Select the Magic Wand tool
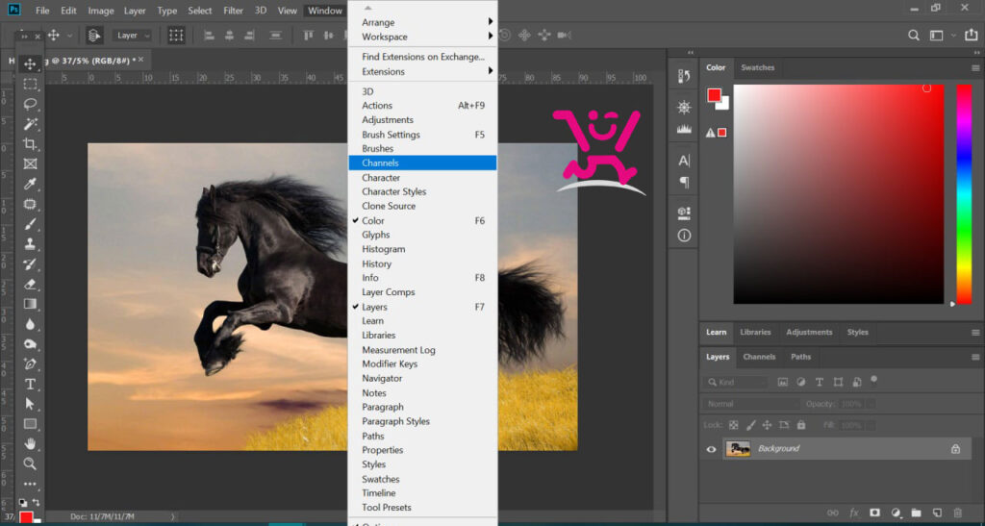985x526 pixels. pos(30,124)
